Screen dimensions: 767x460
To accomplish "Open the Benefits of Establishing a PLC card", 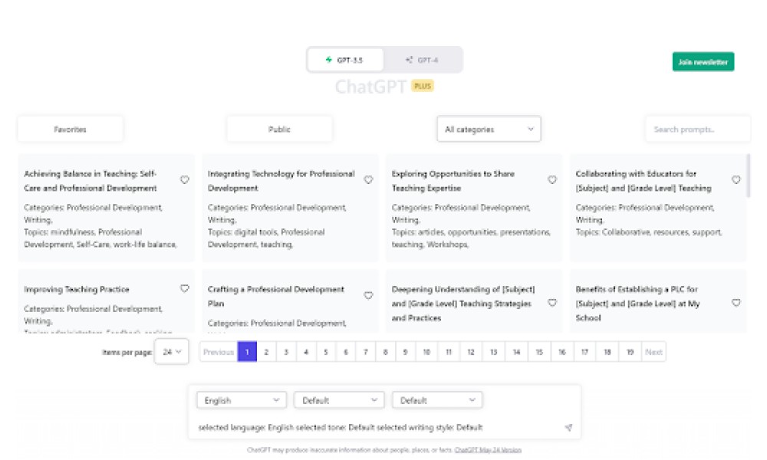I will (658, 301).
